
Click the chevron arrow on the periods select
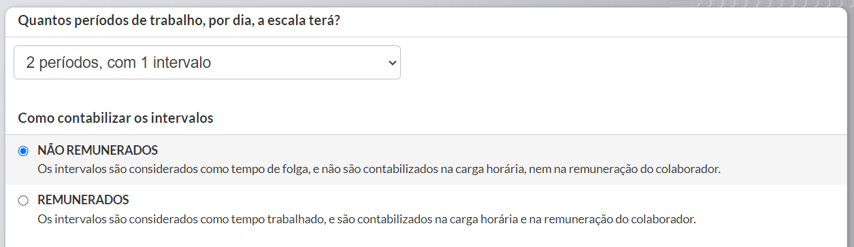[x=391, y=62]
